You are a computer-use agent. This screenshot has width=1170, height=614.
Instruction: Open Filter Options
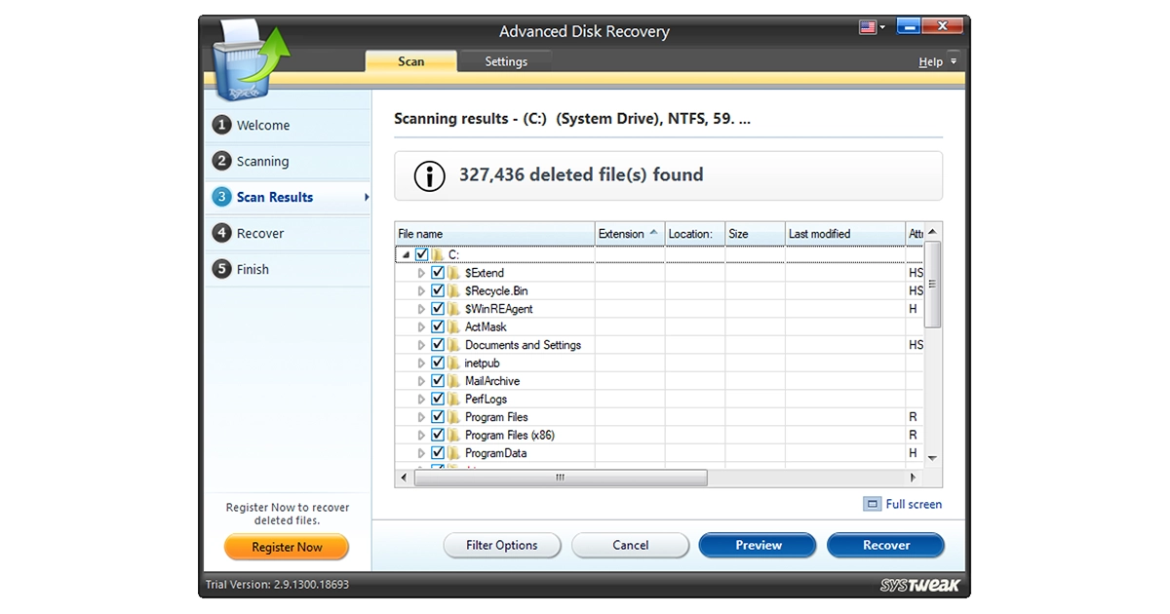(502, 545)
